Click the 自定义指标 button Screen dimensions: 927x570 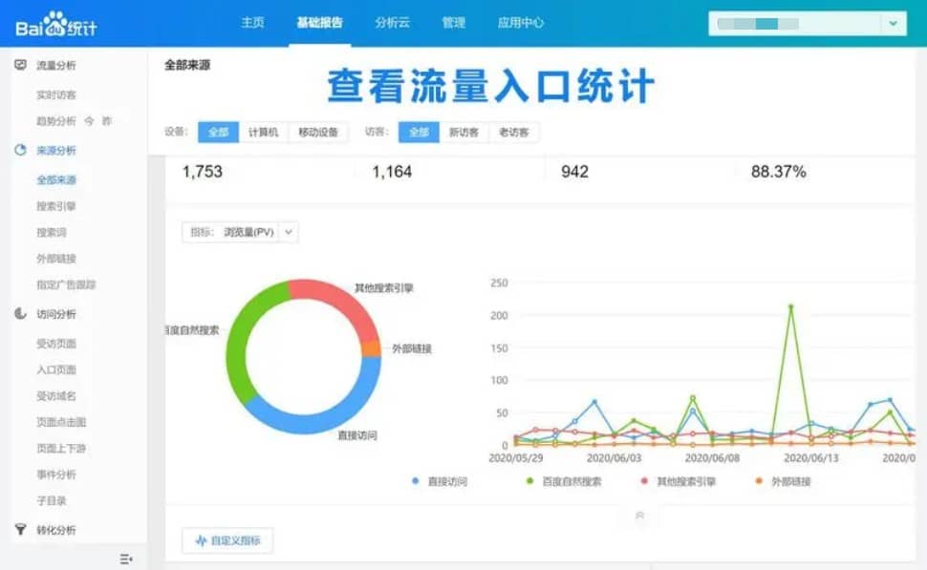click(227, 540)
